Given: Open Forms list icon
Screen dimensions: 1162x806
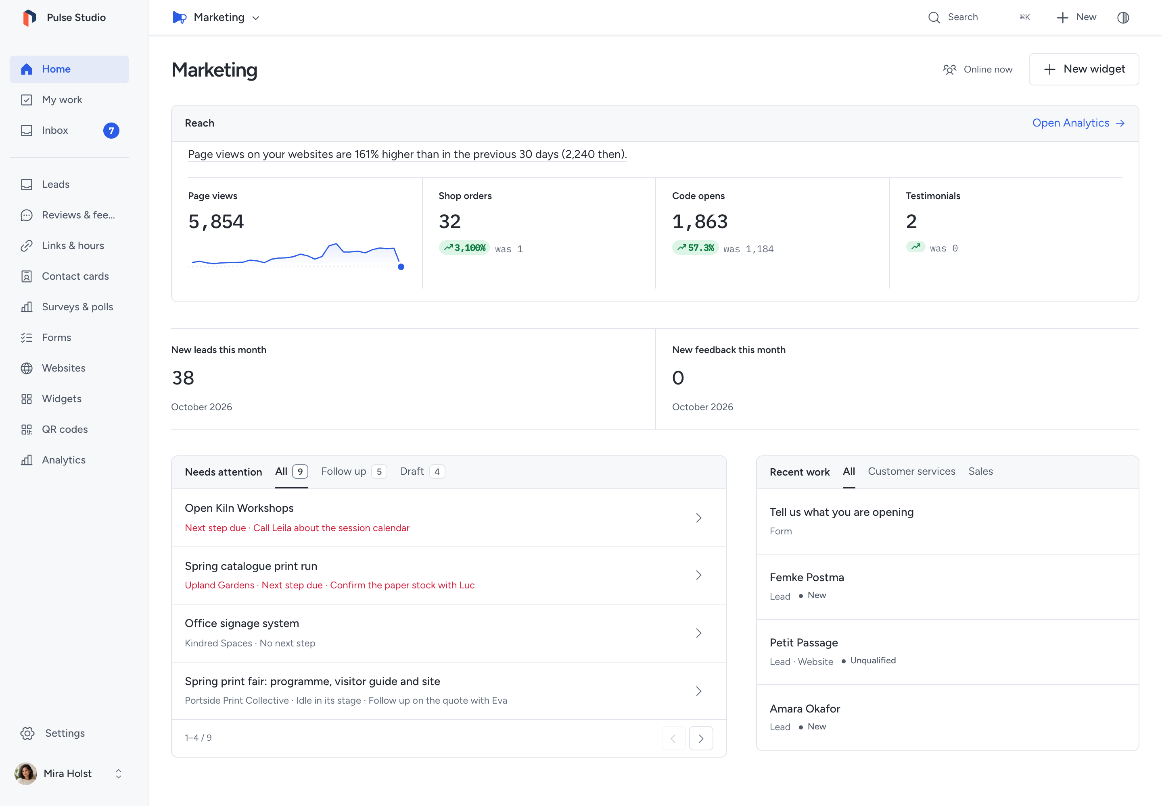Looking at the screenshot, I should pyautogui.click(x=27, y=338).
